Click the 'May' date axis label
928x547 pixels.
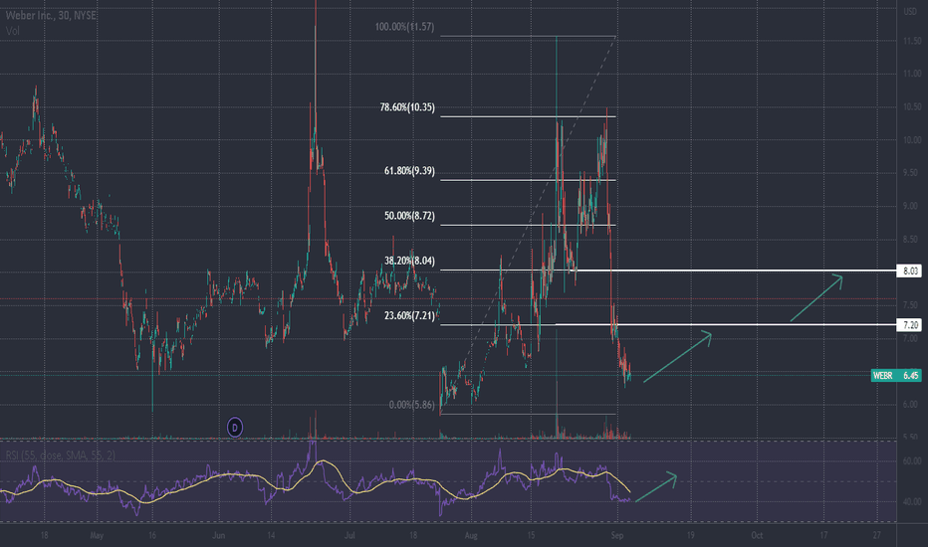(x=97, y=536)
